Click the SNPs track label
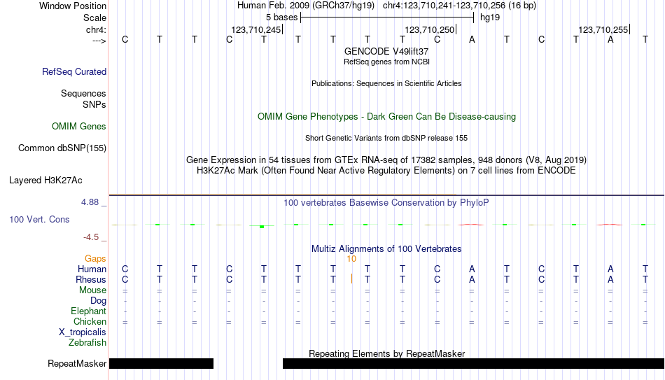The image size is (665, 380). pos(94,104)
